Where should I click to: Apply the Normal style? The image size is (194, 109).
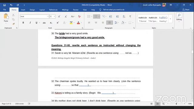(x=143, y=19)
